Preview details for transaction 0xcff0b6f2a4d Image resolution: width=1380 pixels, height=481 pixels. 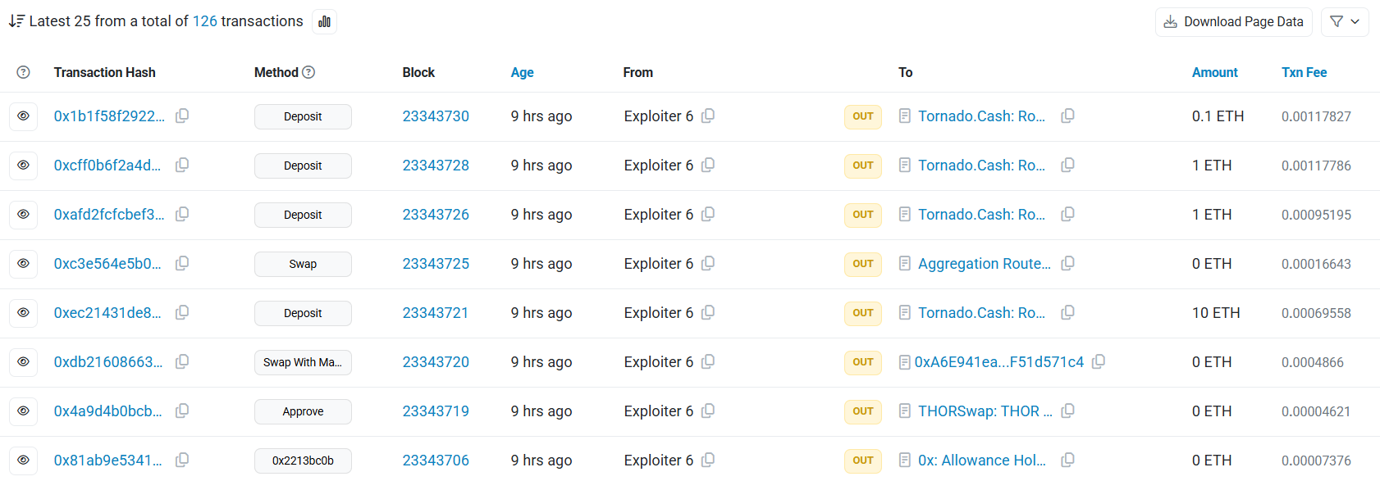[23, 166]
